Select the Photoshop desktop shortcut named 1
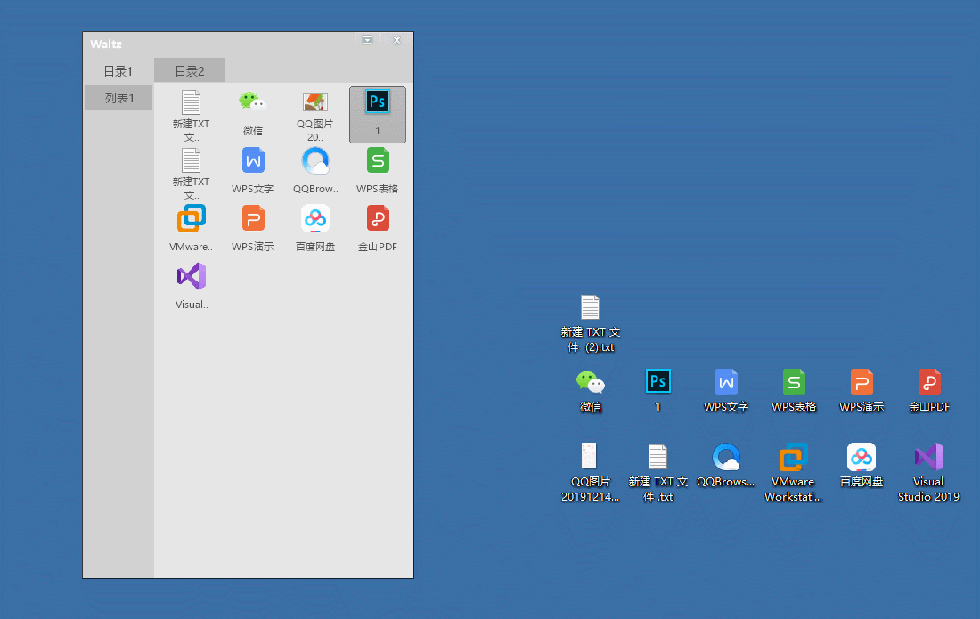Viewport: 980px width, 619px height. [x=657, y=391]
